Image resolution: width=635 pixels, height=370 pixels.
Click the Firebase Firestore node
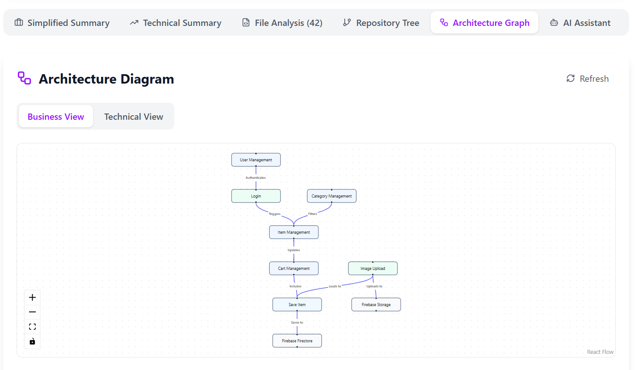(x=297, y=341)
